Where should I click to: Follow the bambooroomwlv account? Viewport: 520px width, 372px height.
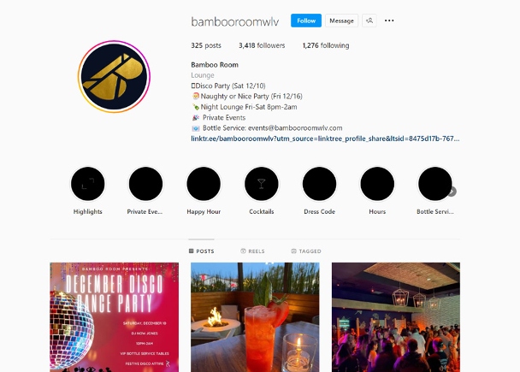pyautogui.click(x=306, y=21)
